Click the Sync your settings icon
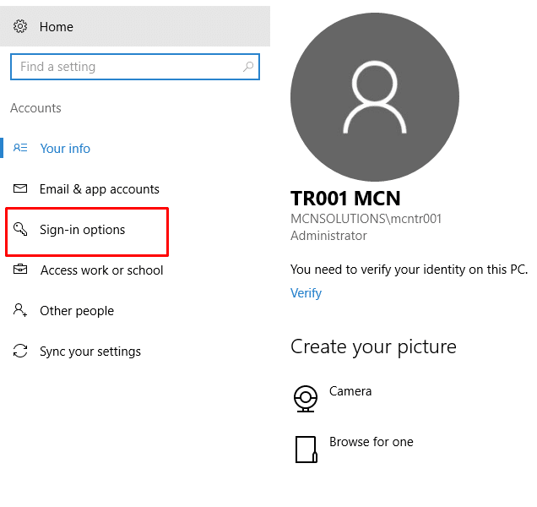Image resolution: width=537 pixels, height=507 pixels. point(20,351)
